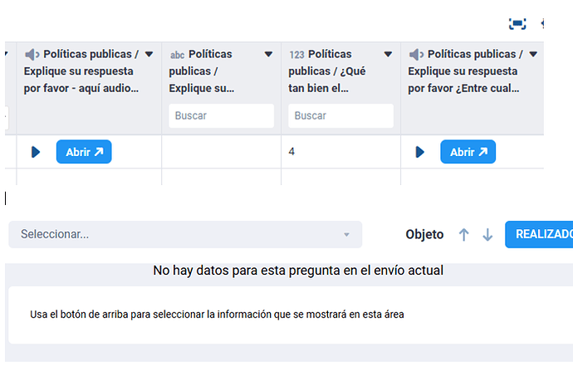The width and height of the screenshot is (573, 371).
Task: Click the abc text type icon in column header
Action: 177,55
